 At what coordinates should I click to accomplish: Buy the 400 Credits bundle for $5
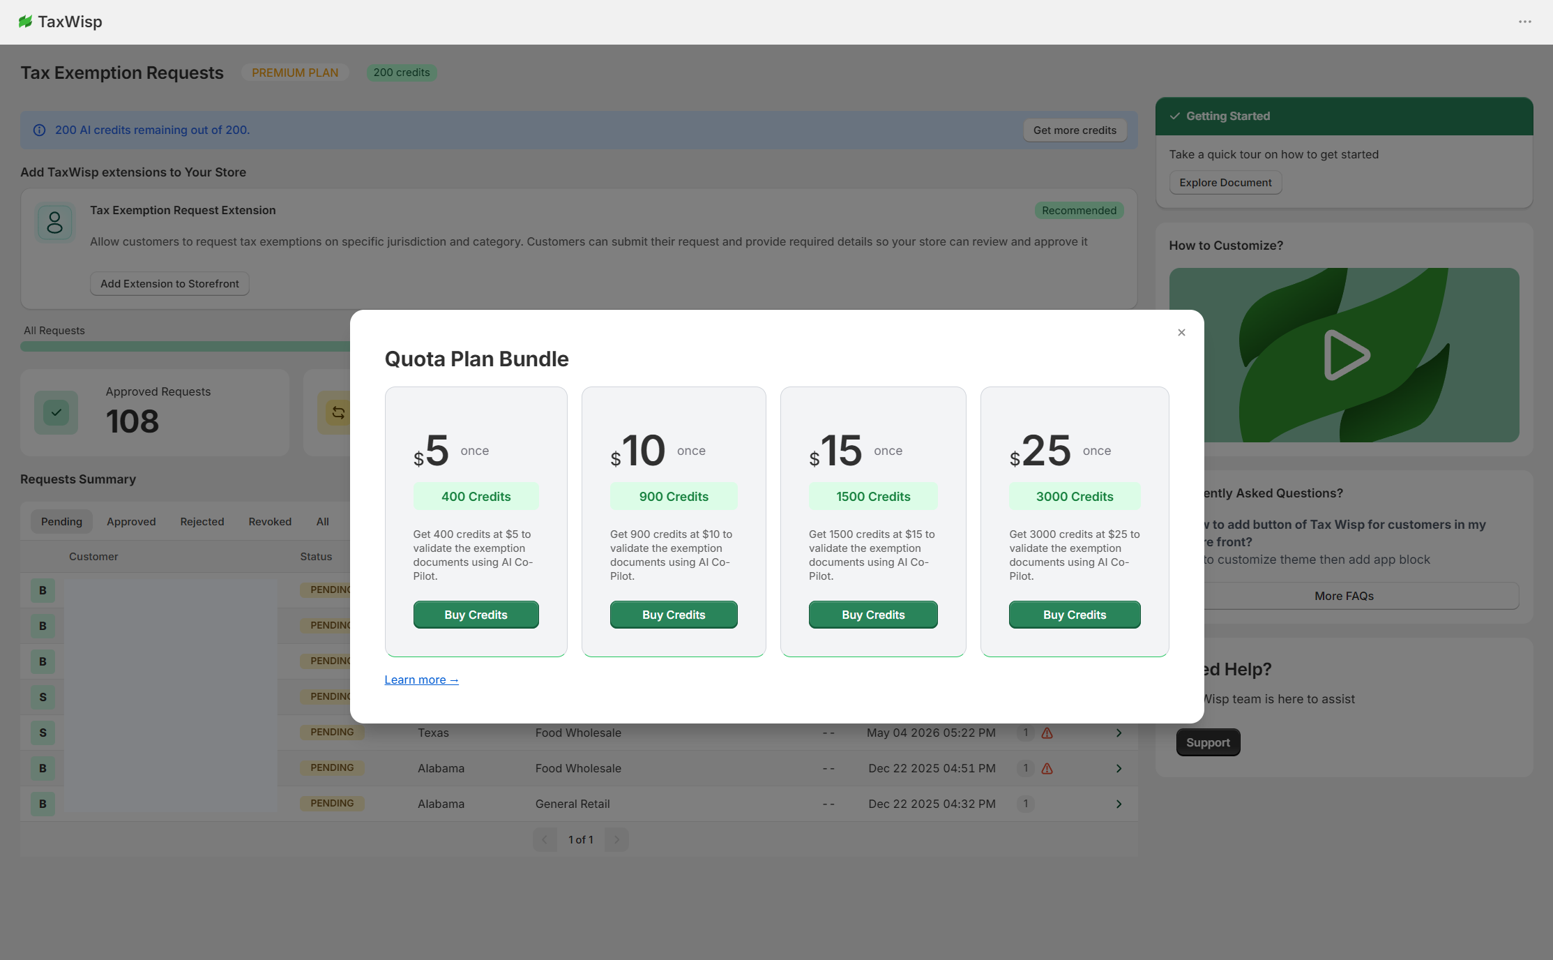point(476,615)
